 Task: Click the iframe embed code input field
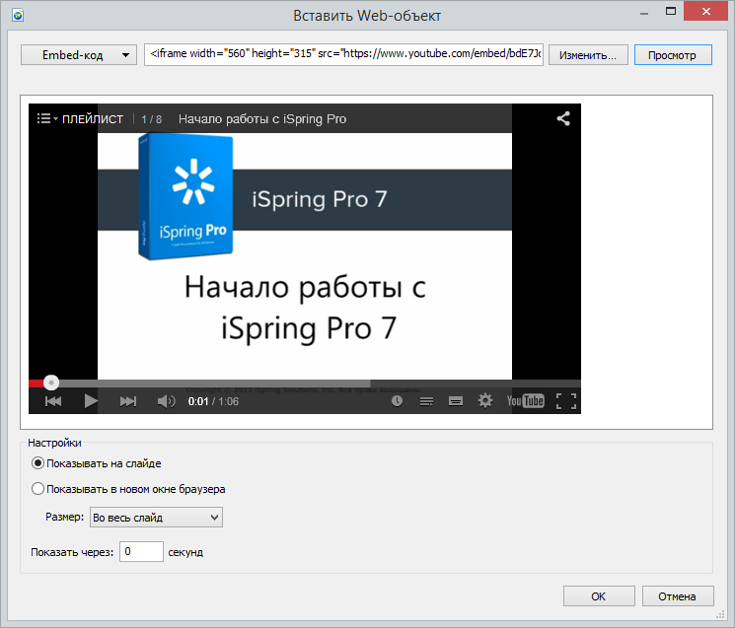pyautogui.click(x=343, y=55)
